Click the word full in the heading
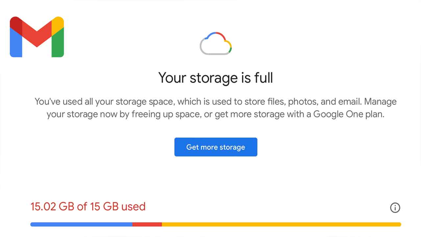 [x=263, y=78]
